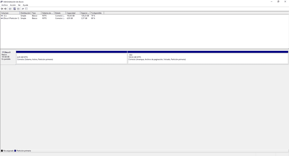The image size is (289, 156).
Task: Click the 4,05 GB capacity cell
Action: [x=70, y=18]
